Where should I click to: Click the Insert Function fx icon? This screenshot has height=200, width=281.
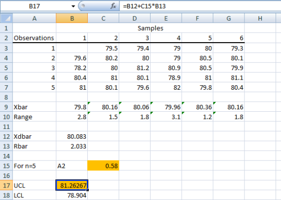[x=113, y=7]
